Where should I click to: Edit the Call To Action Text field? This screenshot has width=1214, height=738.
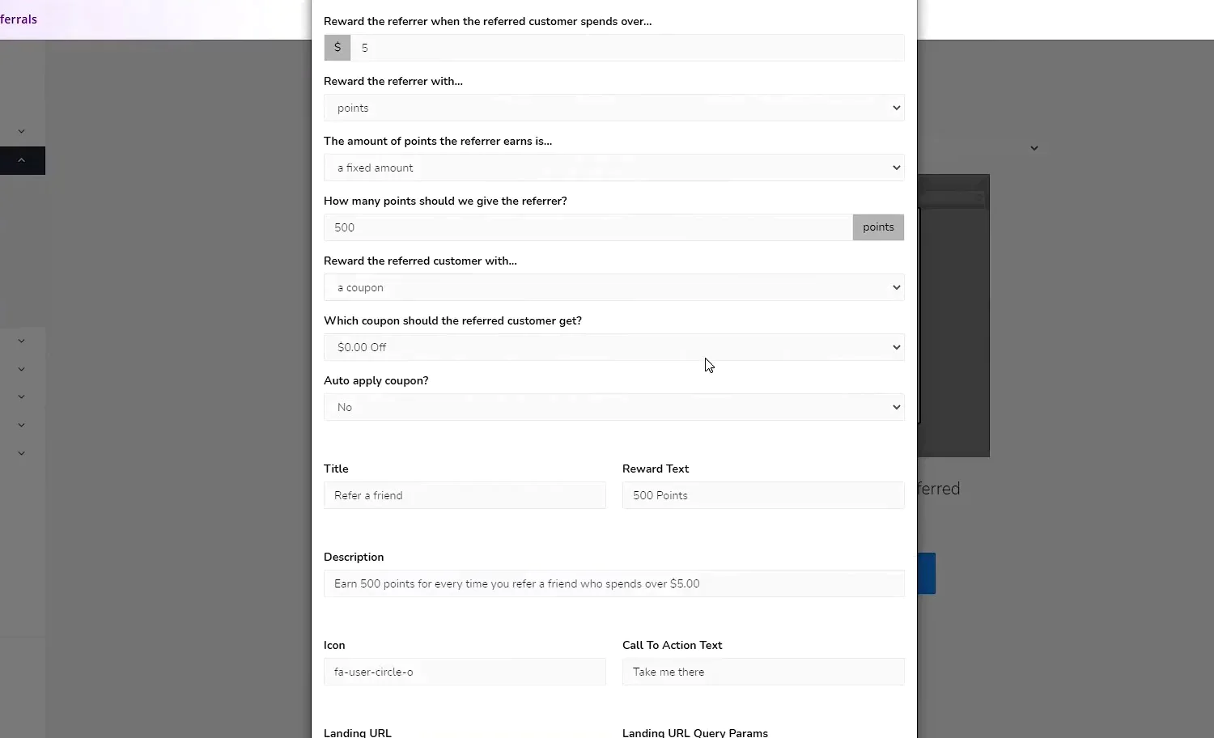762,672
